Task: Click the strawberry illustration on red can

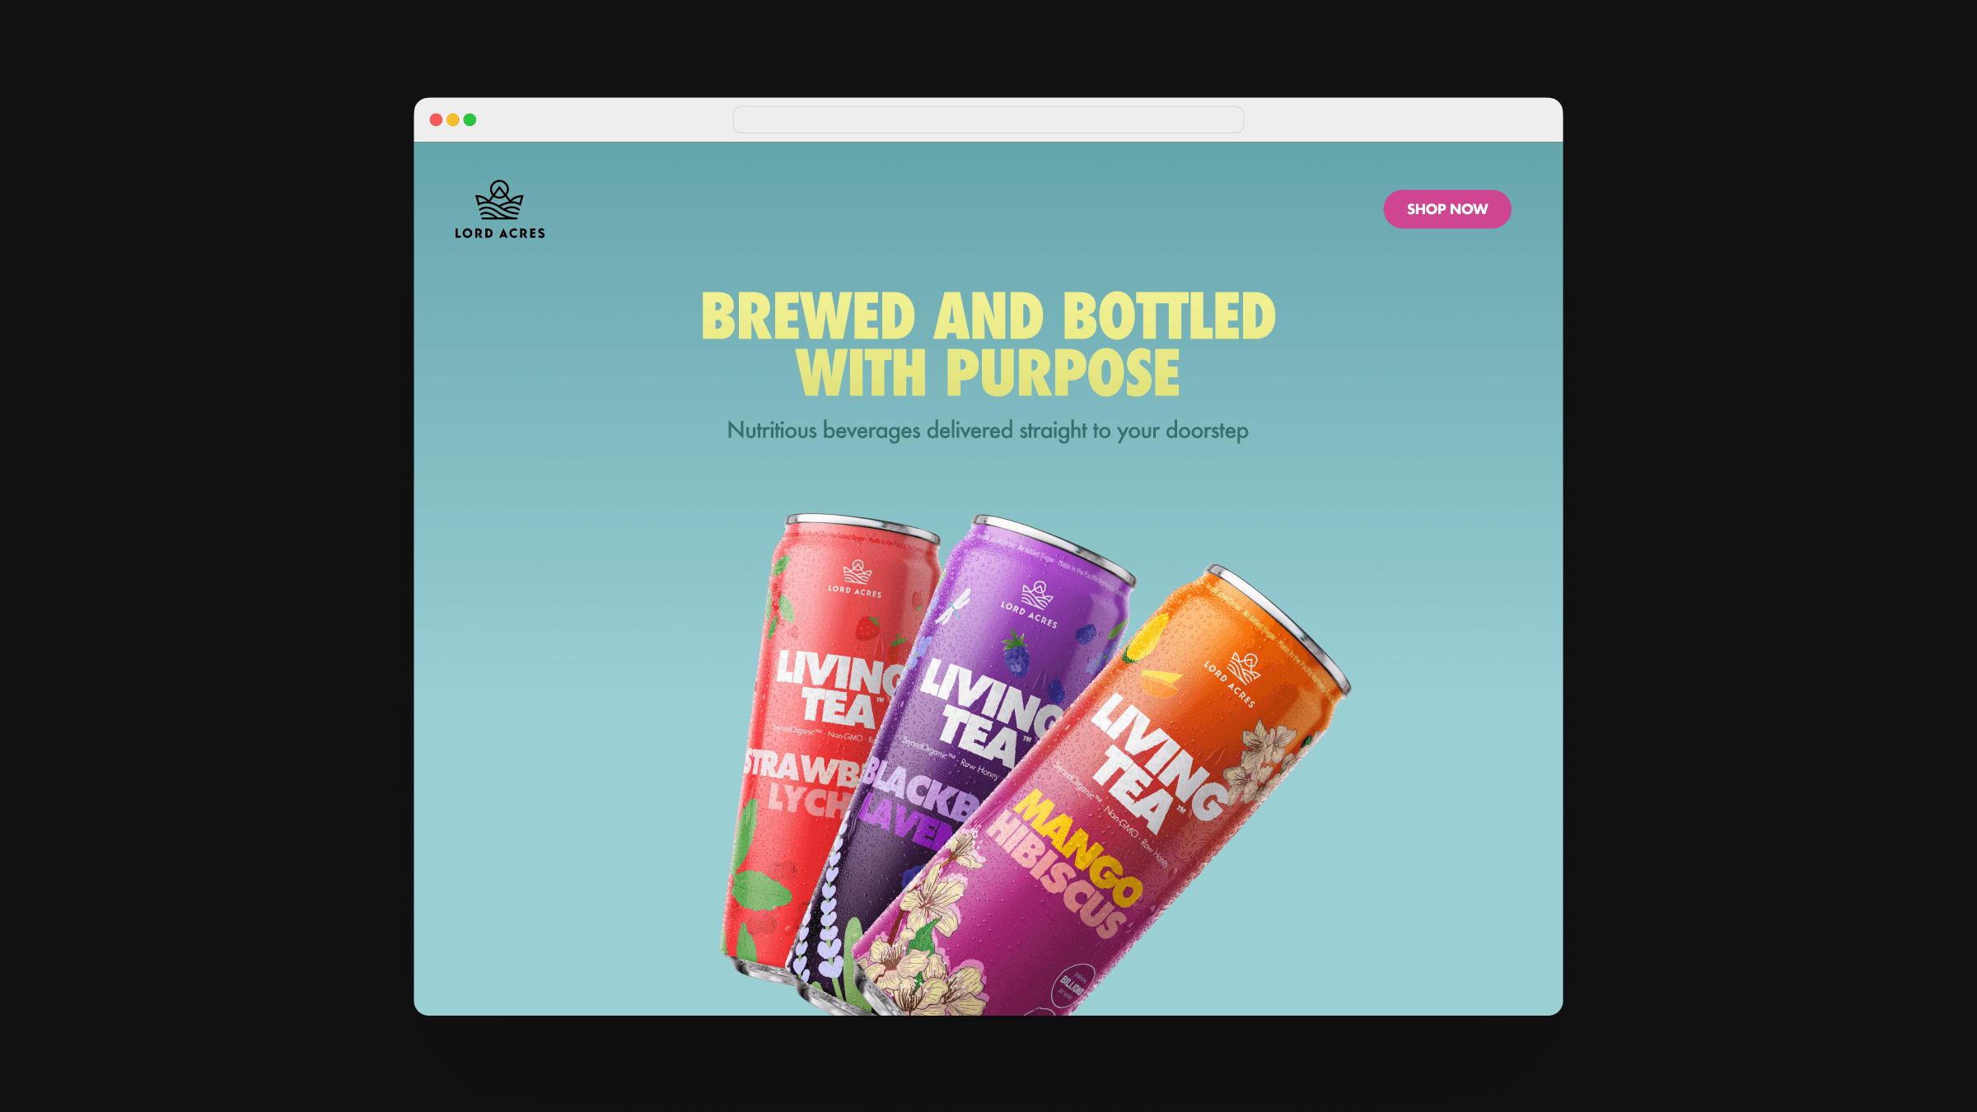Action: pyautogui.click(x=867, y=628)
